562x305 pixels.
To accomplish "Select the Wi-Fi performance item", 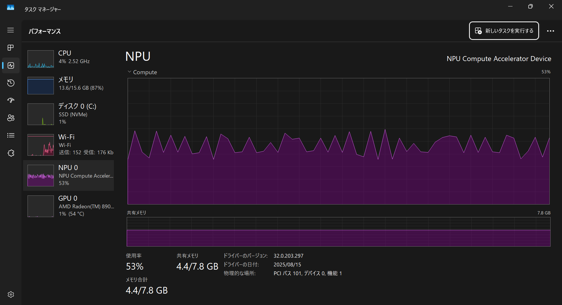I will point(68,145).
